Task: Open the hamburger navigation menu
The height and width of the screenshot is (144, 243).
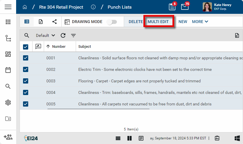Action: pyautogui.click(x=8, y=7)
